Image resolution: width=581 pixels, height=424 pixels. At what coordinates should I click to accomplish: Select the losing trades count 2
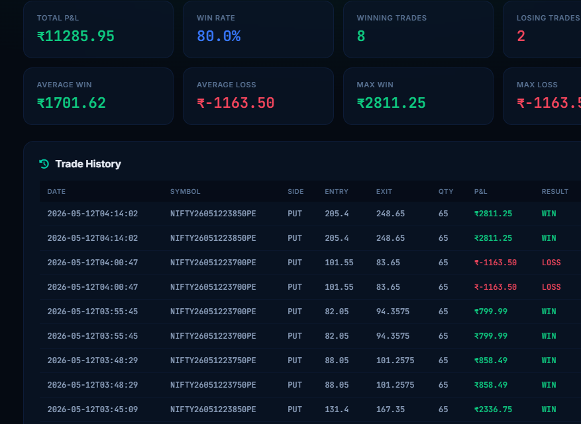521,36
